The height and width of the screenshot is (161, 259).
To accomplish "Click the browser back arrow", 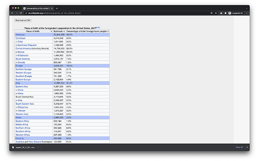I will pos(12,13).
